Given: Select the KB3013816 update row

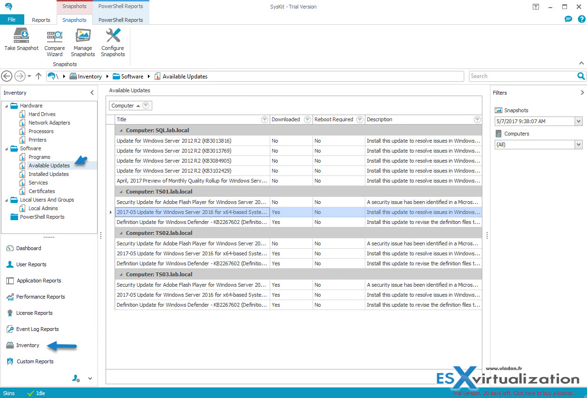Looking at the screenshot, I should [x=298, y=141].
